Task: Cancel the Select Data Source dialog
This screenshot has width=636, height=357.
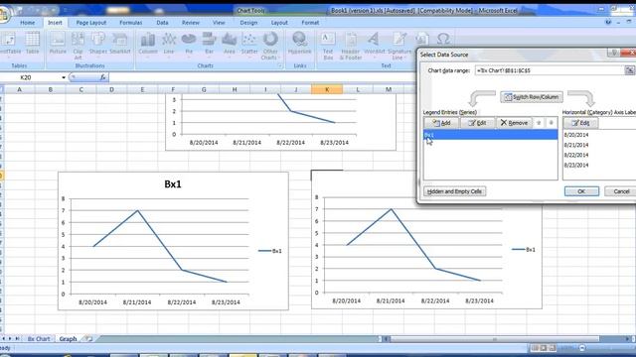Action: click(620, 191)
